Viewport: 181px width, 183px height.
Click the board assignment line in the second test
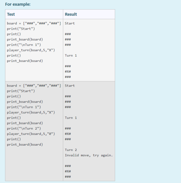[34, 86]
